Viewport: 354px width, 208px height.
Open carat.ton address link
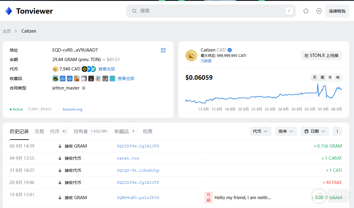click(x=128, y=158)
